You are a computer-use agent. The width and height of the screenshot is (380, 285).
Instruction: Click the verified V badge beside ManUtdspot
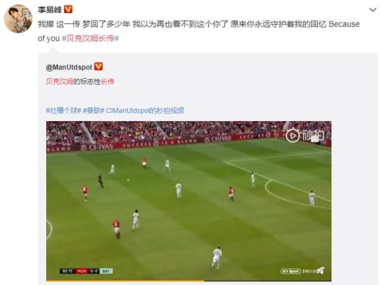pos(98,66)
